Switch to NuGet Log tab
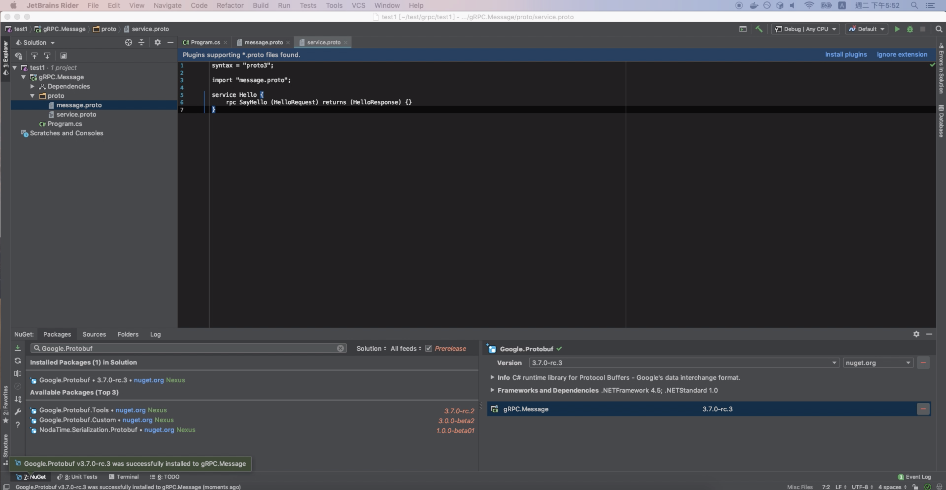 (x=155, y=334)
